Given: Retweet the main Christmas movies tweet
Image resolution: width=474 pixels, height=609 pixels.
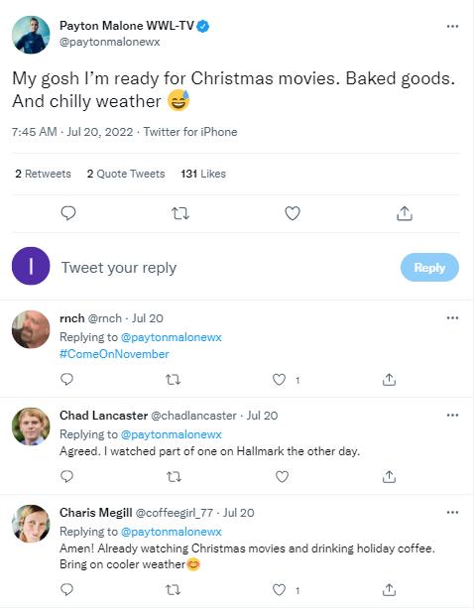Looking at the screenshot, I should tap(180, 213).
